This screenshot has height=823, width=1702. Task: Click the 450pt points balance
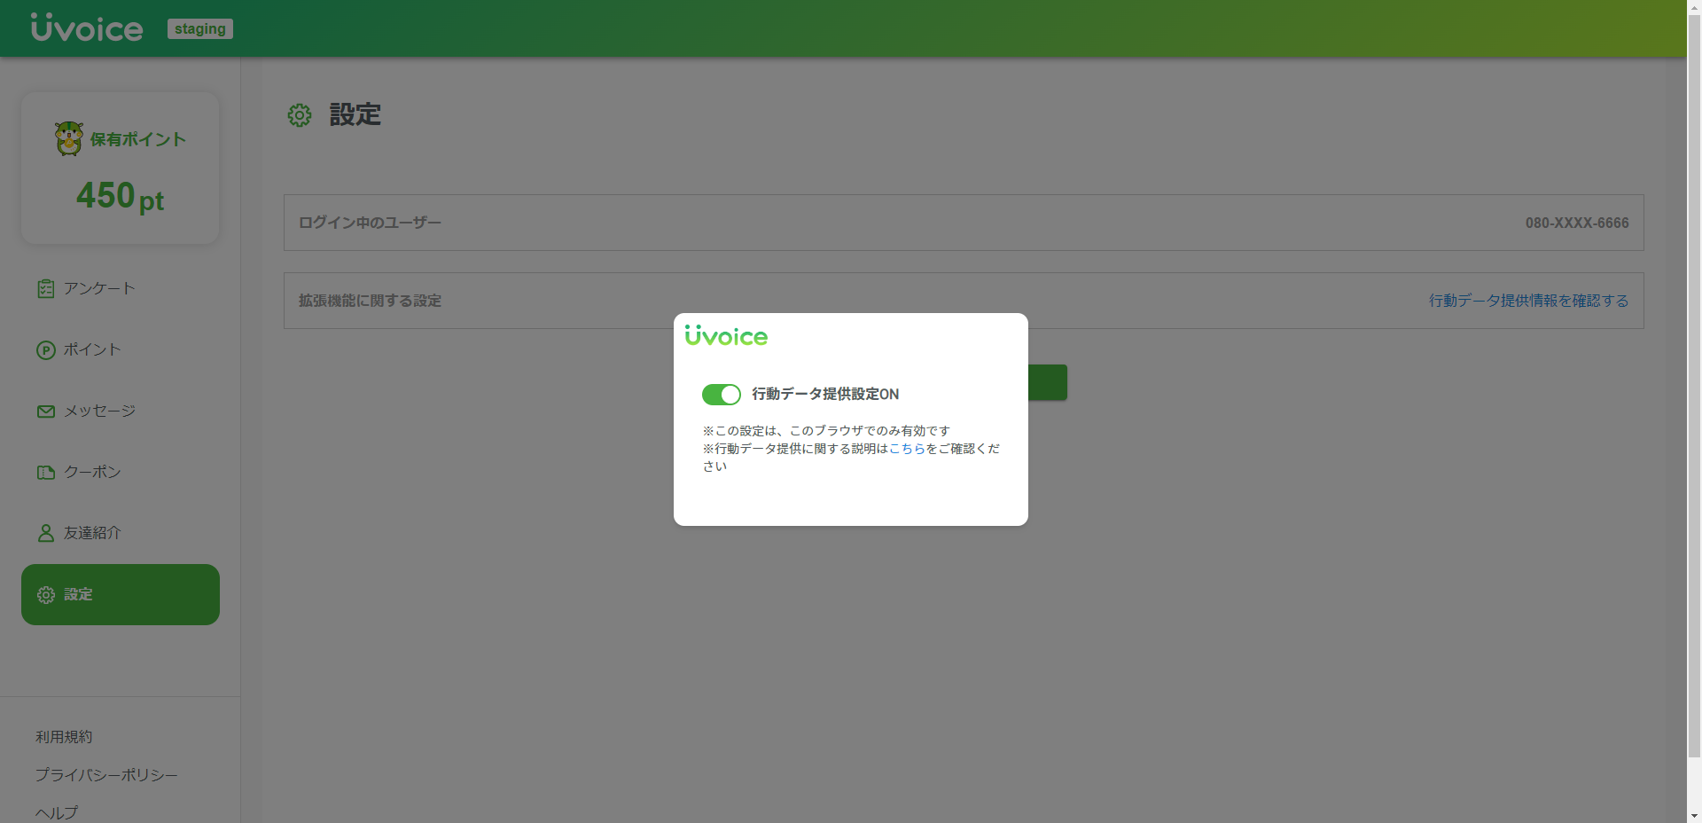pos(121,196)
